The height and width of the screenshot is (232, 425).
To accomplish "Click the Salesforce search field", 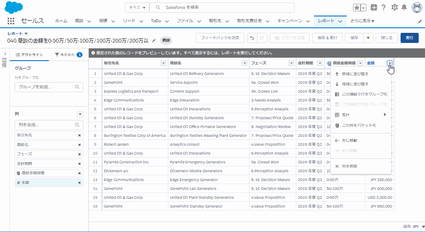I will pyautogui.click(x=222, y=8).
